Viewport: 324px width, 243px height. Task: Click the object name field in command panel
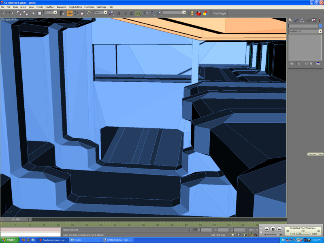click(x=303, y=26)
